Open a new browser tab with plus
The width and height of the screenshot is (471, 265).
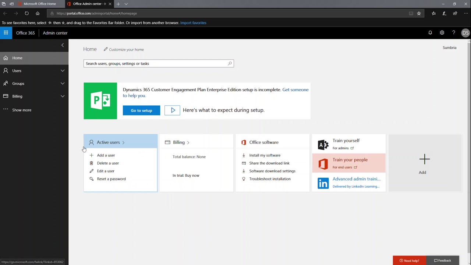(x=118, y=4)
